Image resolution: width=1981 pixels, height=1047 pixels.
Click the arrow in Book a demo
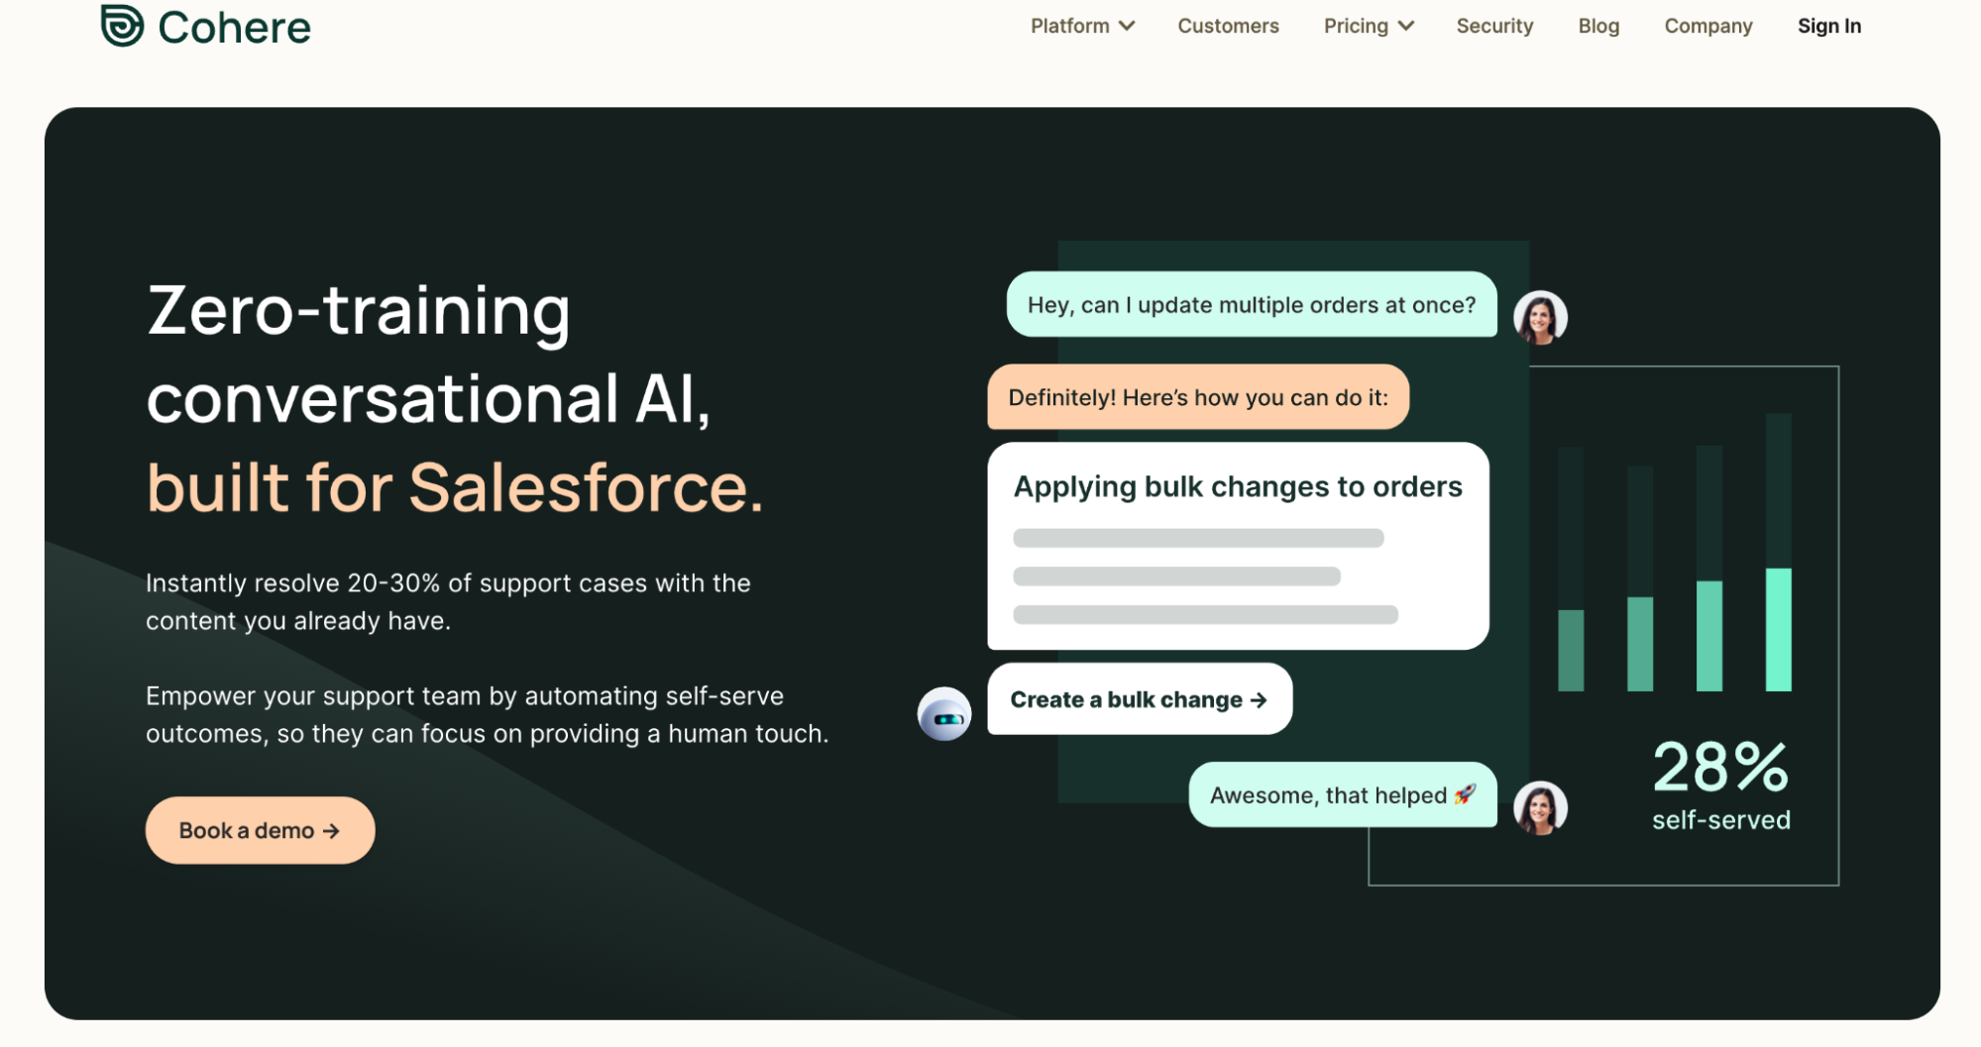point(331,831)
